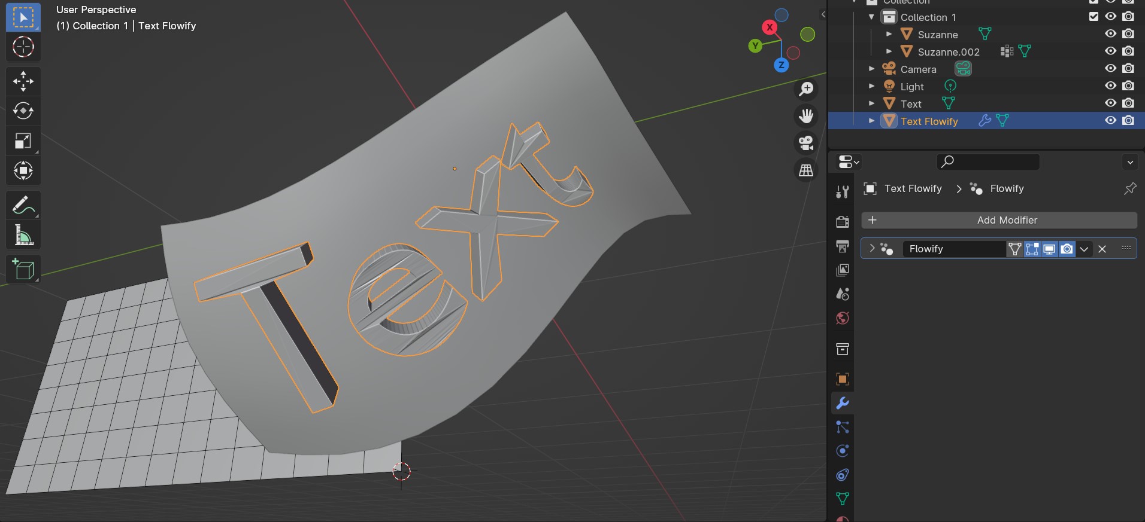The image size is (1145, 522).
Task: Toggle camera view in viewport
Action: tap(806, 143)
